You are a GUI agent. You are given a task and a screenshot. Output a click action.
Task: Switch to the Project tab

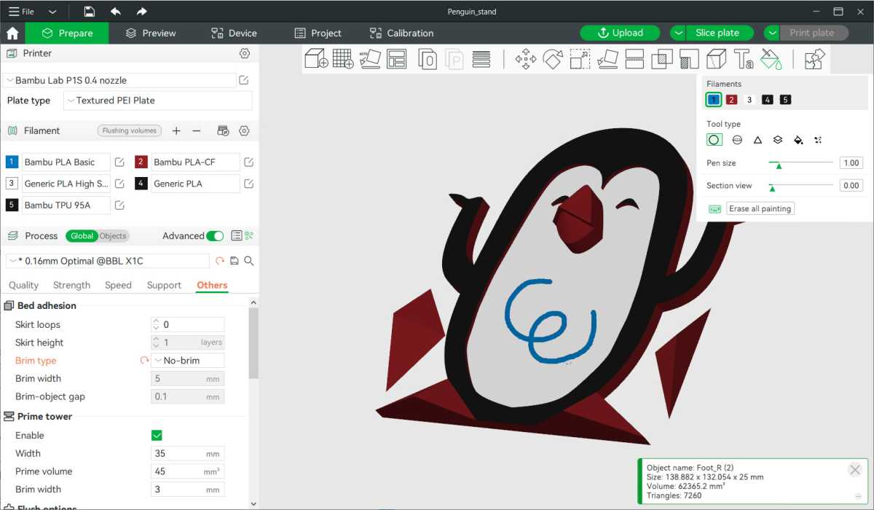pyautogui.click(x=318, y=33)
